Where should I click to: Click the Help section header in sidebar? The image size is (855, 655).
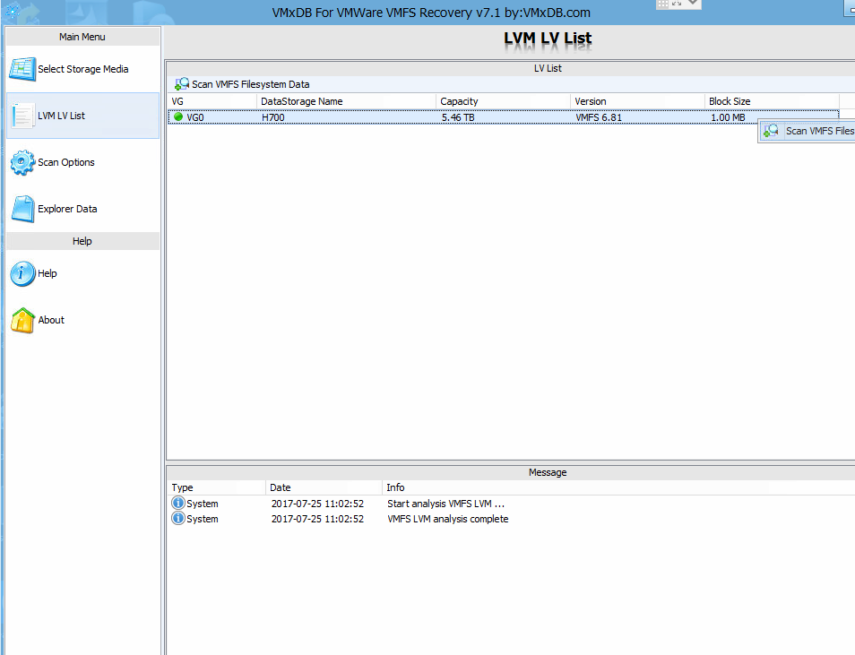pyautogui.click(x=82, y=241)
